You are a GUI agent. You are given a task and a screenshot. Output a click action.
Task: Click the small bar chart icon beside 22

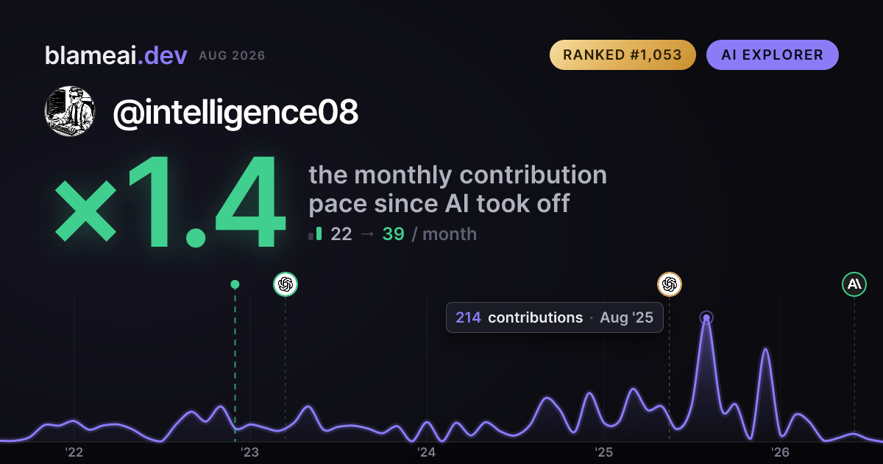pyautogui.click(x=315, y=234)
